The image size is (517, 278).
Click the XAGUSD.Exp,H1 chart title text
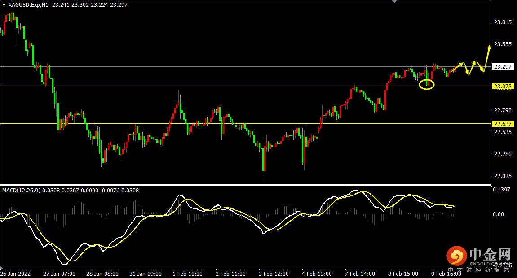coord(29,4)
